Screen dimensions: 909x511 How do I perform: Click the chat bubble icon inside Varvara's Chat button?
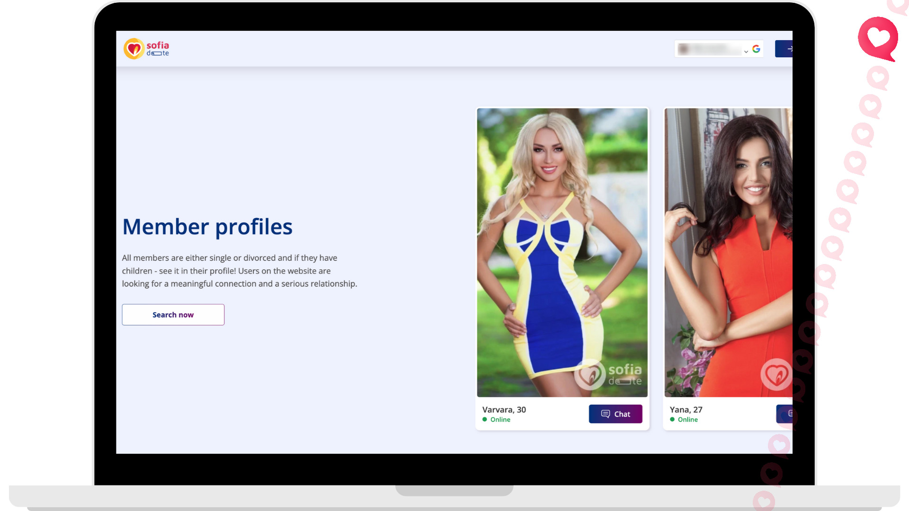[x=605, y=414]
